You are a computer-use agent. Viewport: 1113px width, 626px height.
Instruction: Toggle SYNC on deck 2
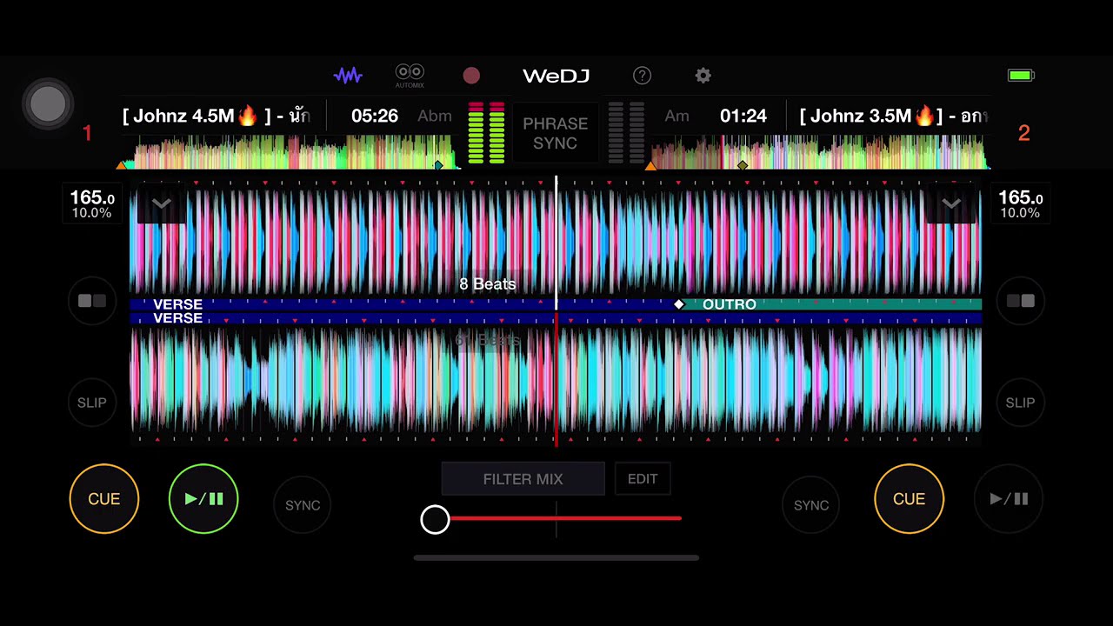(x=810, y=505)
